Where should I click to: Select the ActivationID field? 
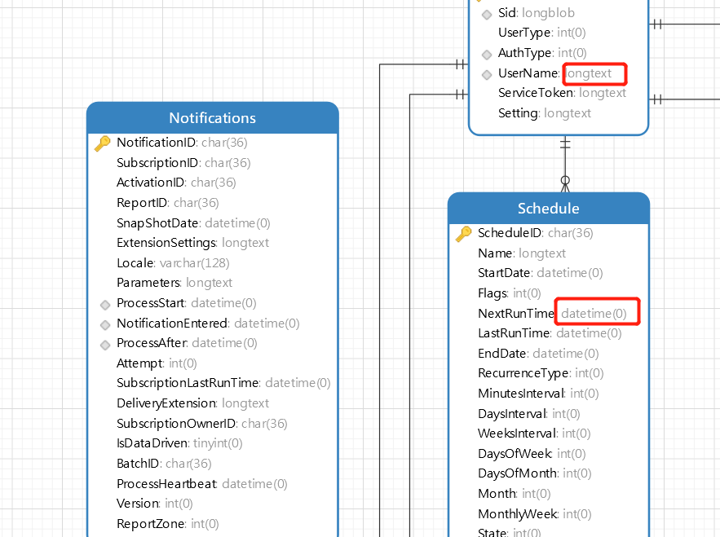176,183
